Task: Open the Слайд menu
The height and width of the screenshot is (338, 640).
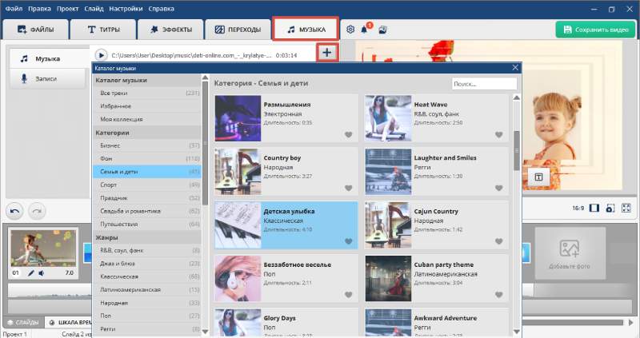Action: point(94,9)
